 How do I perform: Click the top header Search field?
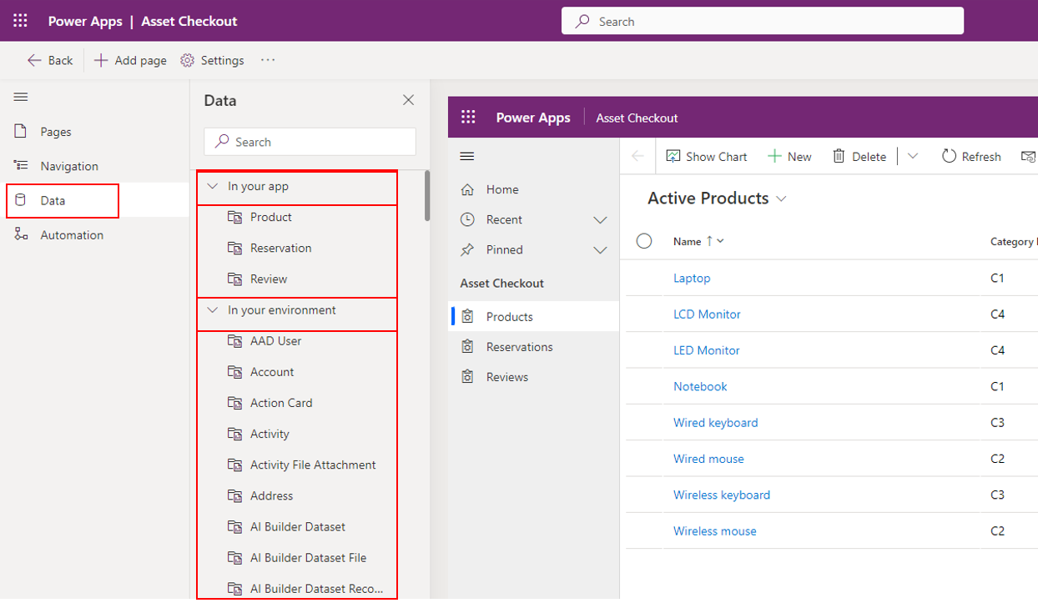[762, 22]
